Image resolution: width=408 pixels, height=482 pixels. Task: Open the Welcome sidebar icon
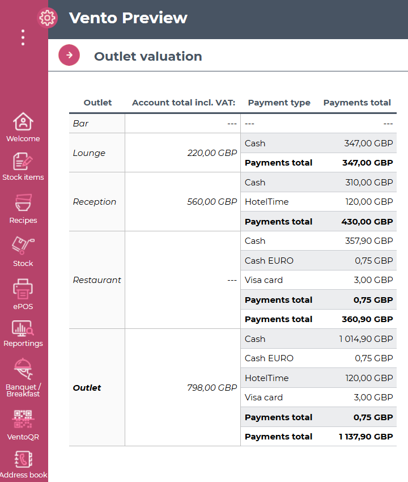[23, 127]
